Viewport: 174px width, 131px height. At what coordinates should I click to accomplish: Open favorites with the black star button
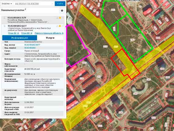point(62,11)
